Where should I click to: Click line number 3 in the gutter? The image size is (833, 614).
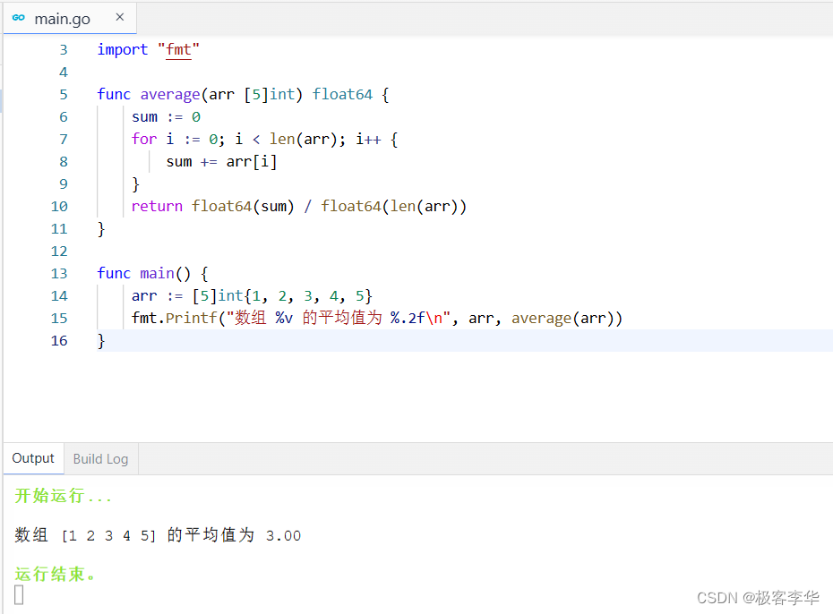(64, 50)
